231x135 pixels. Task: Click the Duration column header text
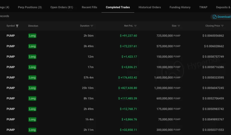pos(85,26)
